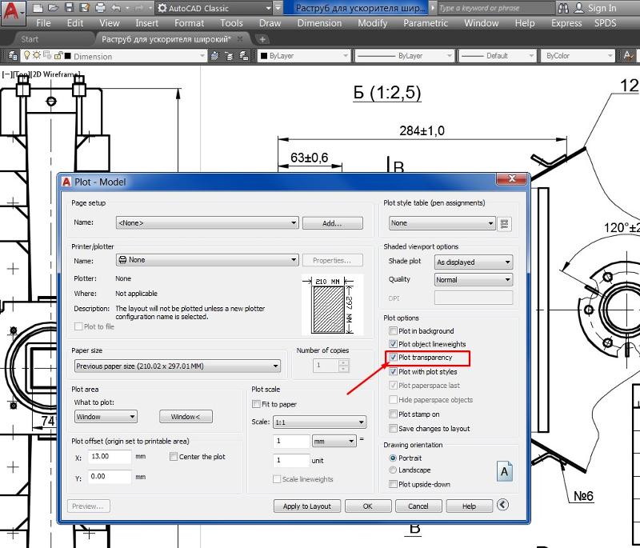Open the Format menu
The width and height of the screenshot is (640, 548).
pos(189,23)
